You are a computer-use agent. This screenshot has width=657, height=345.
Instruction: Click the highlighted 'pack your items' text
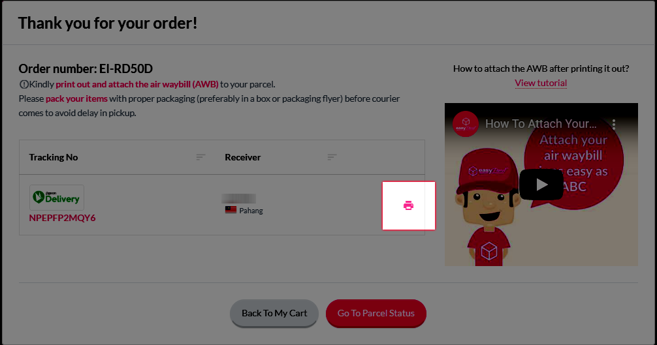click(x=76, y=98)
